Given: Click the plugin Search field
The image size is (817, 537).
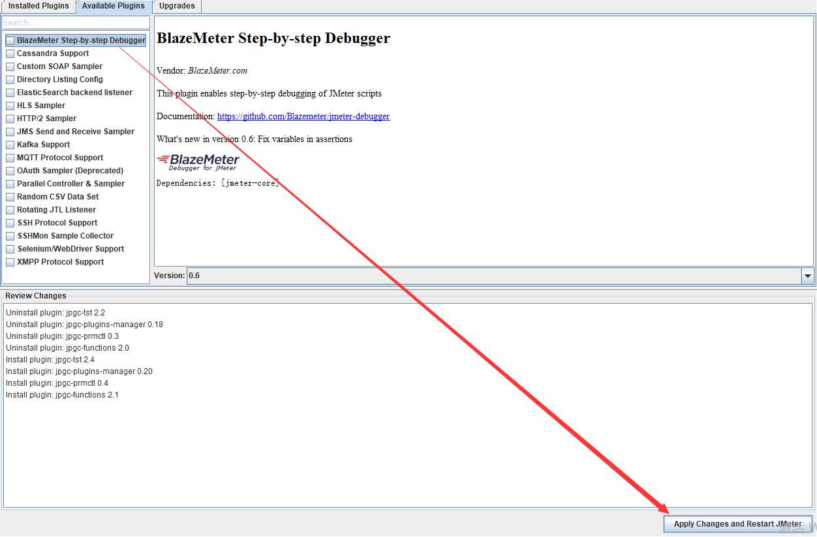Looking at the screenshot, I should pos(76,23).
